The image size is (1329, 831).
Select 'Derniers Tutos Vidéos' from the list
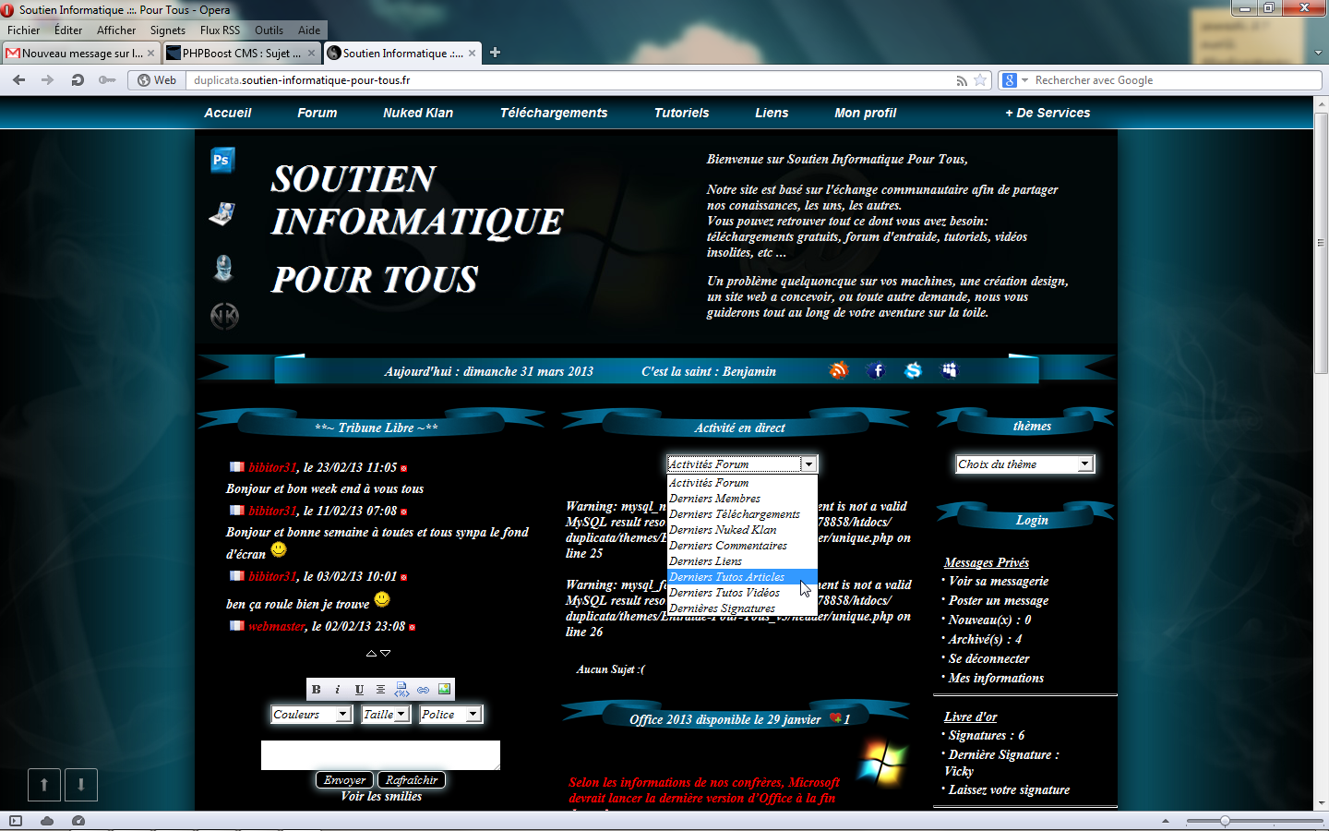coord(724,593)
